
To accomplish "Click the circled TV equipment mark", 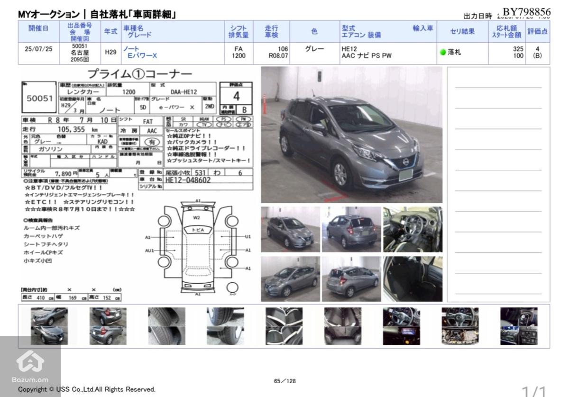I will tap(204, 124).
